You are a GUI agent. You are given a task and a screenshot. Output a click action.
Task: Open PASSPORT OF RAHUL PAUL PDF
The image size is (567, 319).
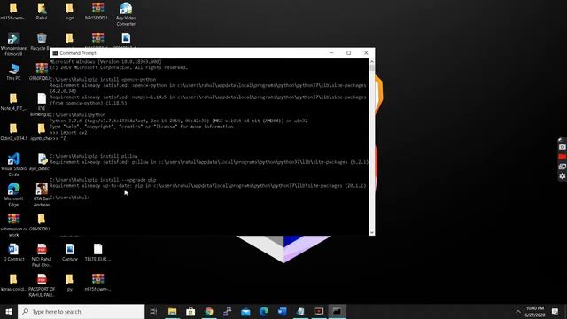[42, 285]
